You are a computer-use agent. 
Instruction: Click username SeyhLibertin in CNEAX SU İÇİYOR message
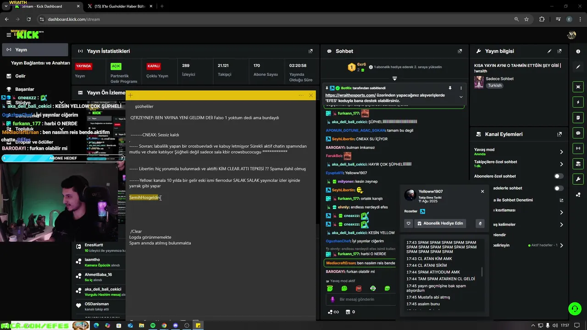click(343, 139)
